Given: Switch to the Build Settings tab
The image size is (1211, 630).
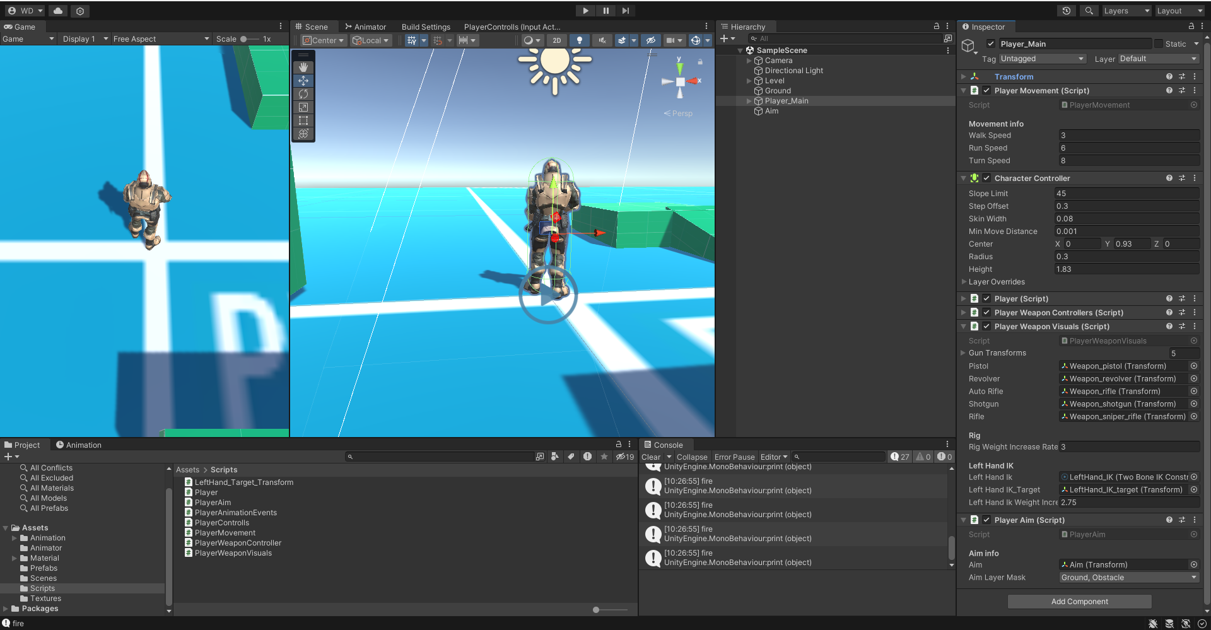Looking at the screenshot, I should tap(426, 26).
